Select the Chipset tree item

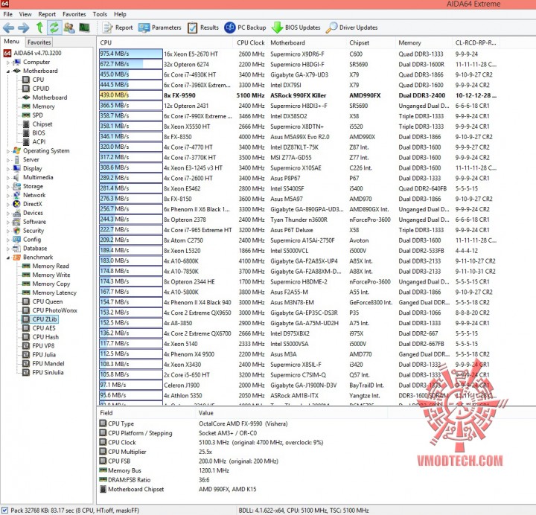click(37, 124)
